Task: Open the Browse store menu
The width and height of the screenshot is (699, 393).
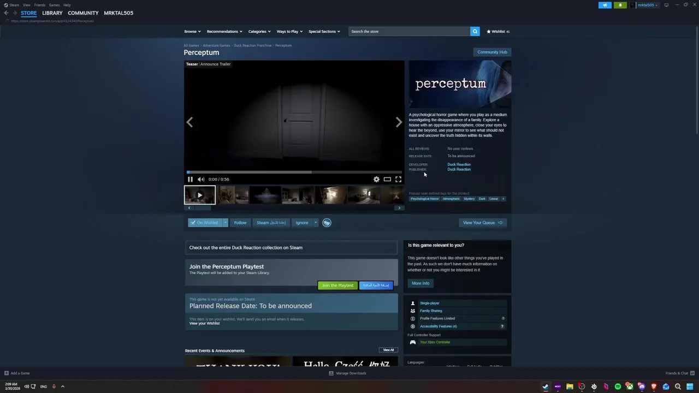Action: tap(192, 31)
